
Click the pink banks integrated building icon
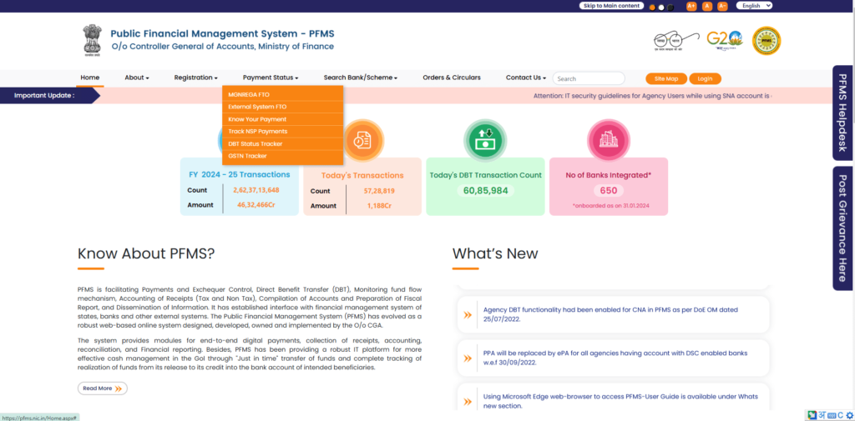pyautogui.click(x=608, y=140)
